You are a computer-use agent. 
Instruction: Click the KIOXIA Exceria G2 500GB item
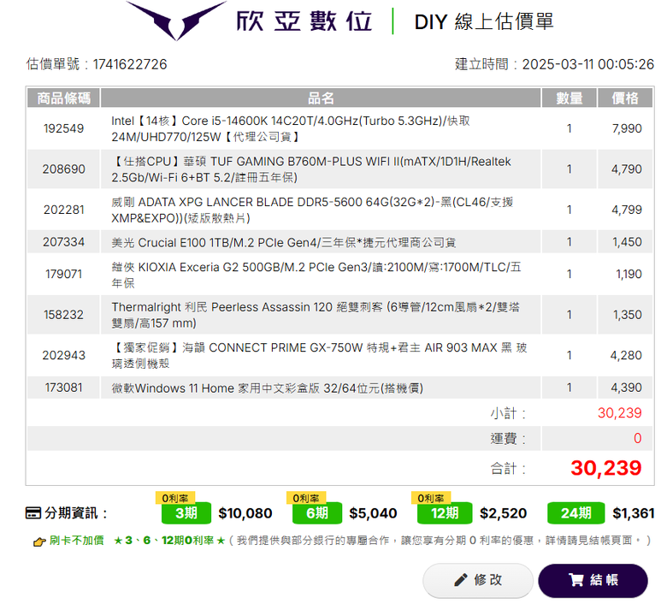tap(316, 275)
